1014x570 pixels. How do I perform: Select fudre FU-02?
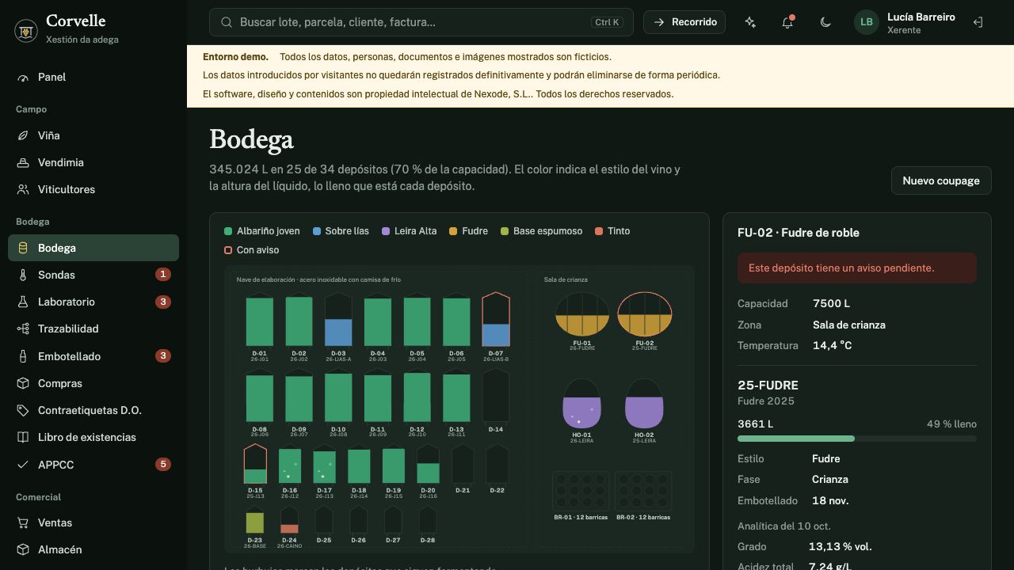pos(645,321)
